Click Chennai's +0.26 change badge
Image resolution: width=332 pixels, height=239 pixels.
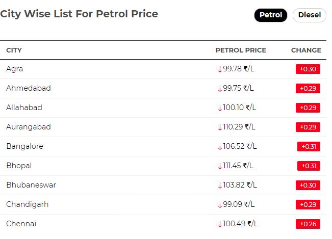coord(308,224)
